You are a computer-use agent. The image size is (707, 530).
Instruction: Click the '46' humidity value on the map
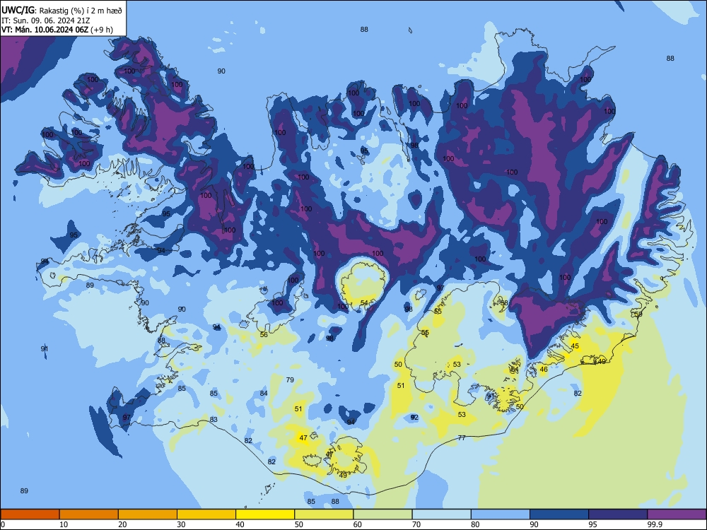click(544, 369)
